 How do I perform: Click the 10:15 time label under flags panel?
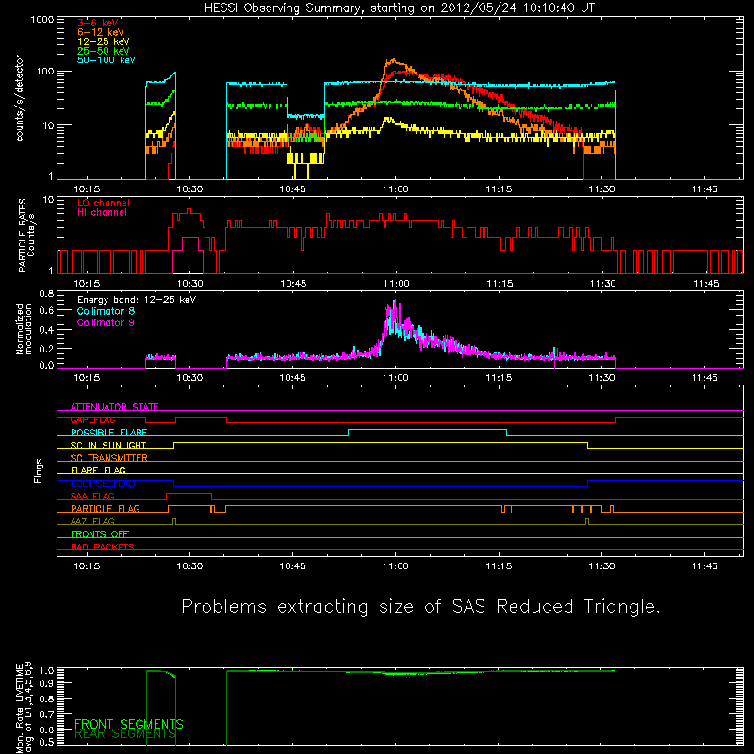87,566
